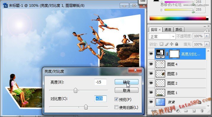
Task: Click lock transparent pixels icon
Action: [x=161, y=44]
